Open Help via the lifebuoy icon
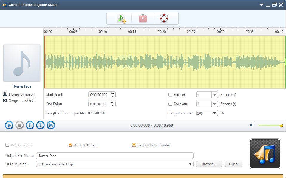The width and height of the screenshot is (286, 178). (x=164, y=18)
